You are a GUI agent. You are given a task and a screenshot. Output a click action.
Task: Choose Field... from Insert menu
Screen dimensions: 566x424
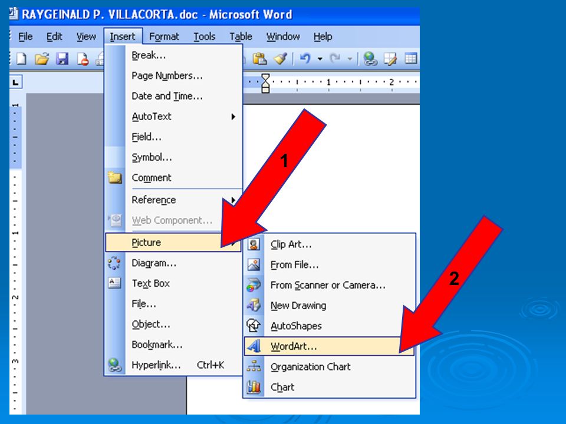pos(173,137)
